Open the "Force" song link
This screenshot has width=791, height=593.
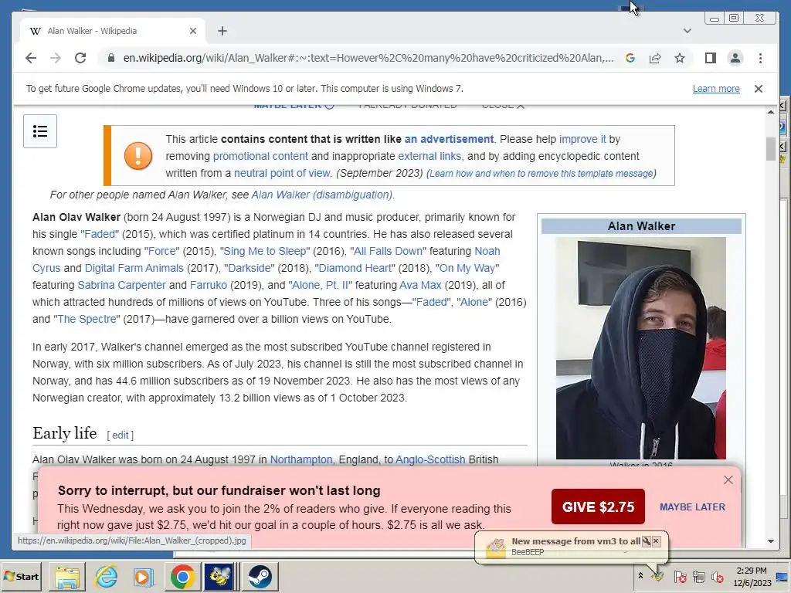pos(162,251)
